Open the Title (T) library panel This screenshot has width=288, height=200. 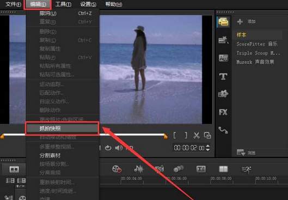point(223,76)
